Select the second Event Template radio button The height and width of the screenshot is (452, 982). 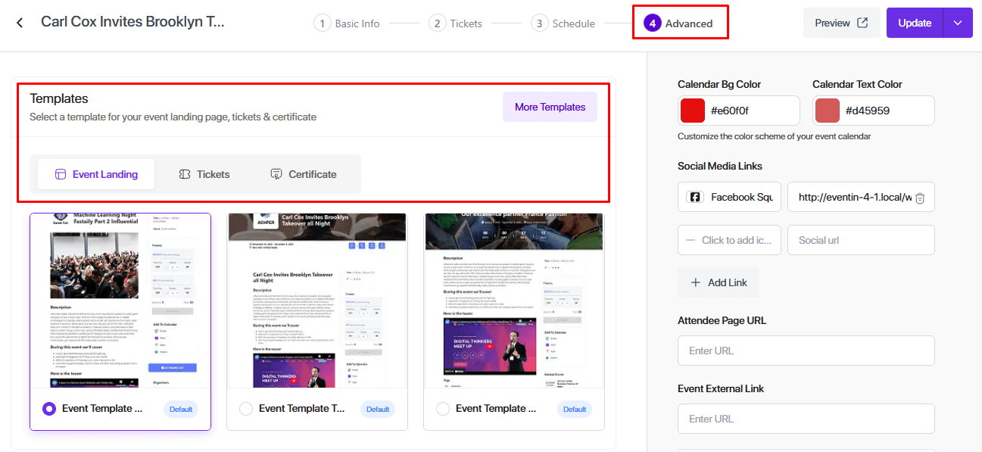coord(246,409)
